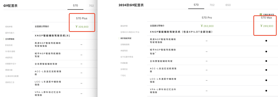
Task: Click 高速NGP智能导航辅助驾驶增强版 row in G9配置表 panel
Action: point(65,45)
